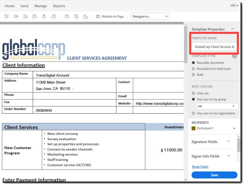Click the CLIENT SERVICES AGREEMENT title
This screenshot has width=243, height=184.
tap(97, 58)
